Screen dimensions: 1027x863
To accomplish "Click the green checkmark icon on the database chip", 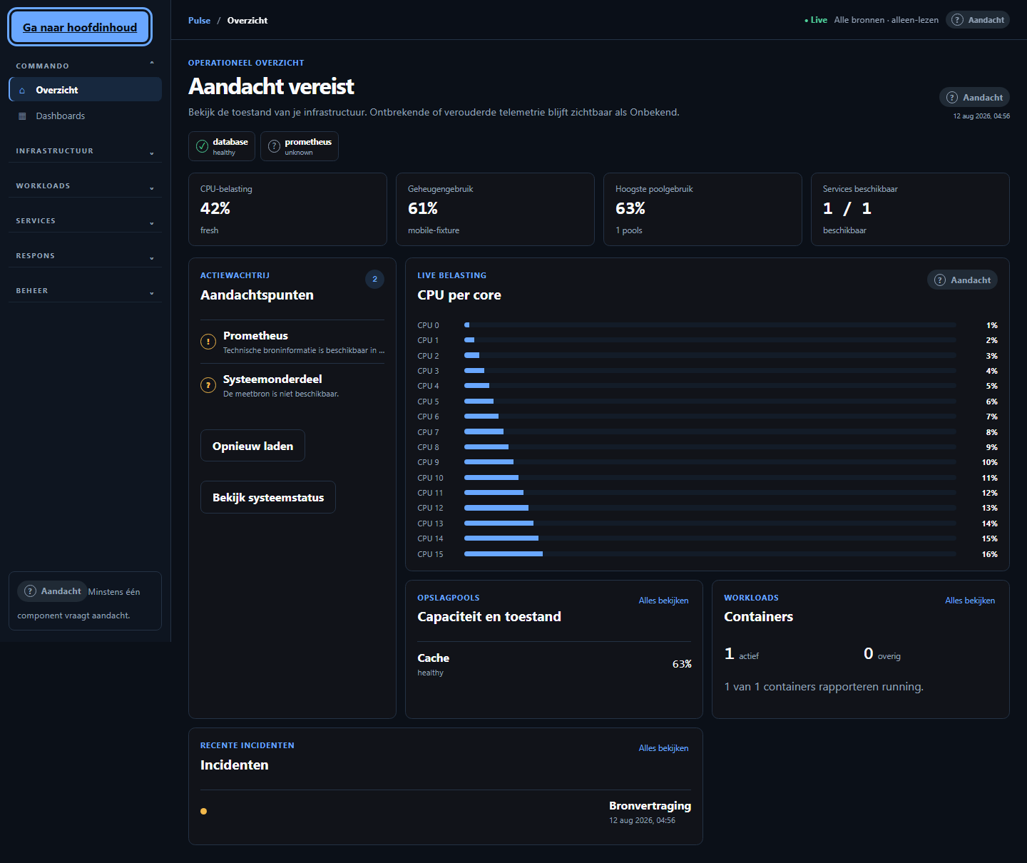I will (203, 146).
